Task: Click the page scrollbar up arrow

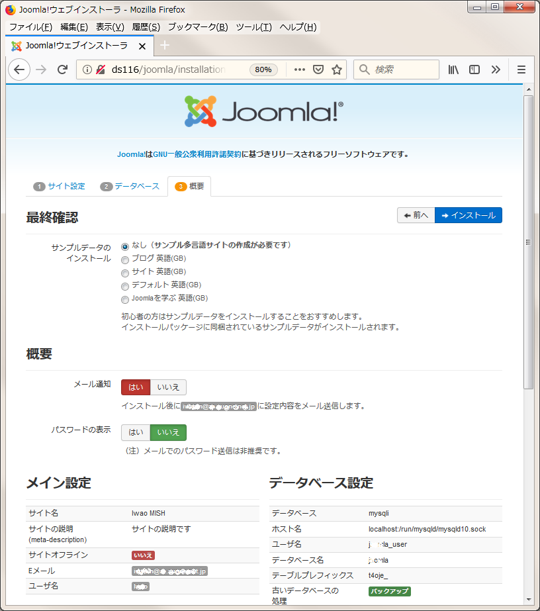Action: (x=529, y=89)
